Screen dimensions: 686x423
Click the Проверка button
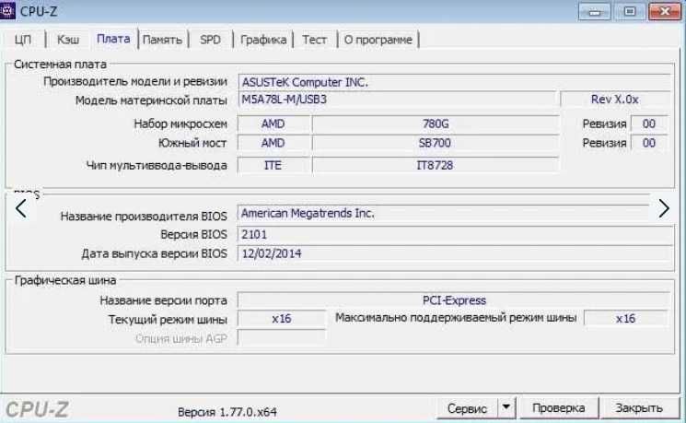(x=558, y=408)
